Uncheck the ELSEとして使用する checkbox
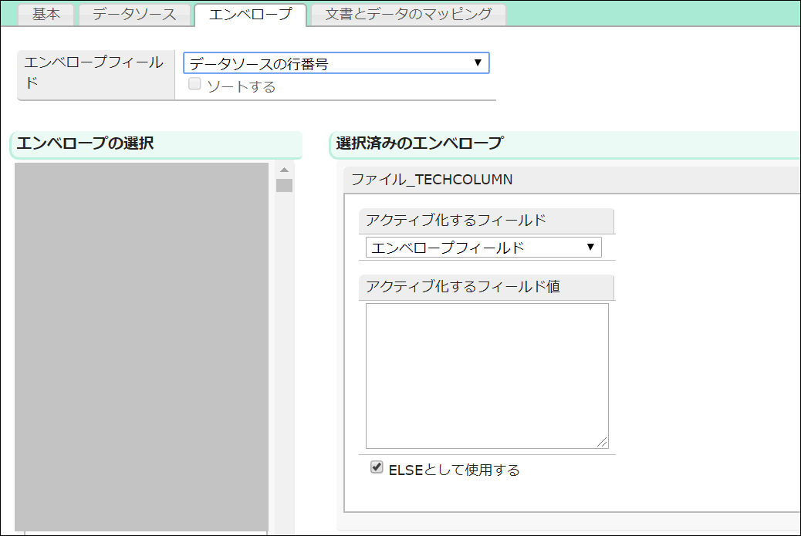801x536 pixels. (377, 467)
